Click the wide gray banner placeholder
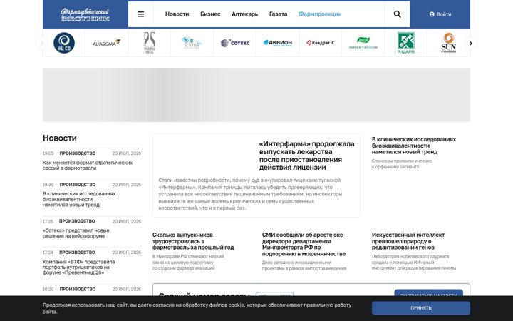This screenshot has height=321, width=513. click(256, 95)
